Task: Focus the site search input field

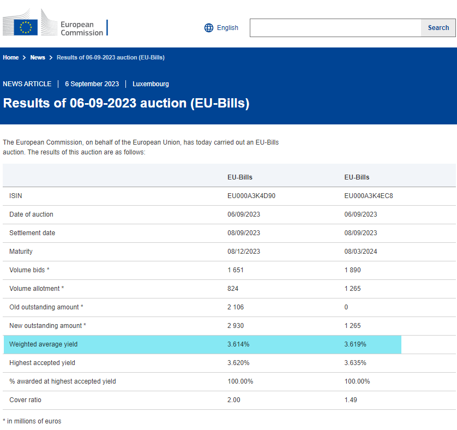Action: 335,28
